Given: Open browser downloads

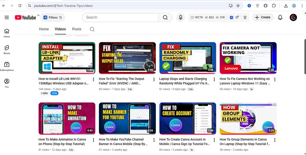Looking at the screenshot, I should click(x=286, y=6).
